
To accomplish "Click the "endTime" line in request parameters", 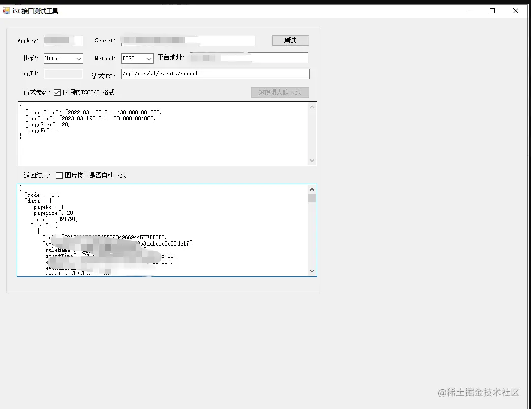I will tap(91, 118).
